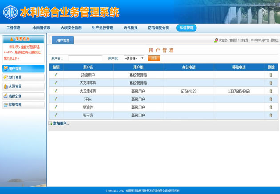
Task: Click edit pencil in 张玉海 row
Action: 56,115
